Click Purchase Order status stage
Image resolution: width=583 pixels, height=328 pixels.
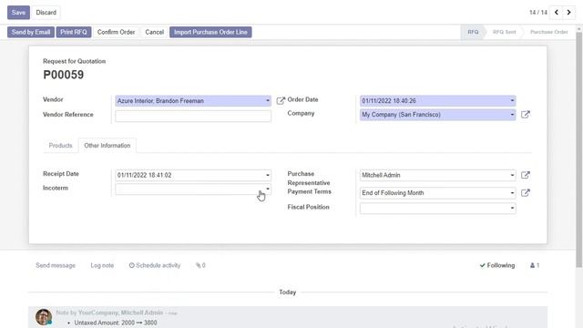[x=548, y=32]
